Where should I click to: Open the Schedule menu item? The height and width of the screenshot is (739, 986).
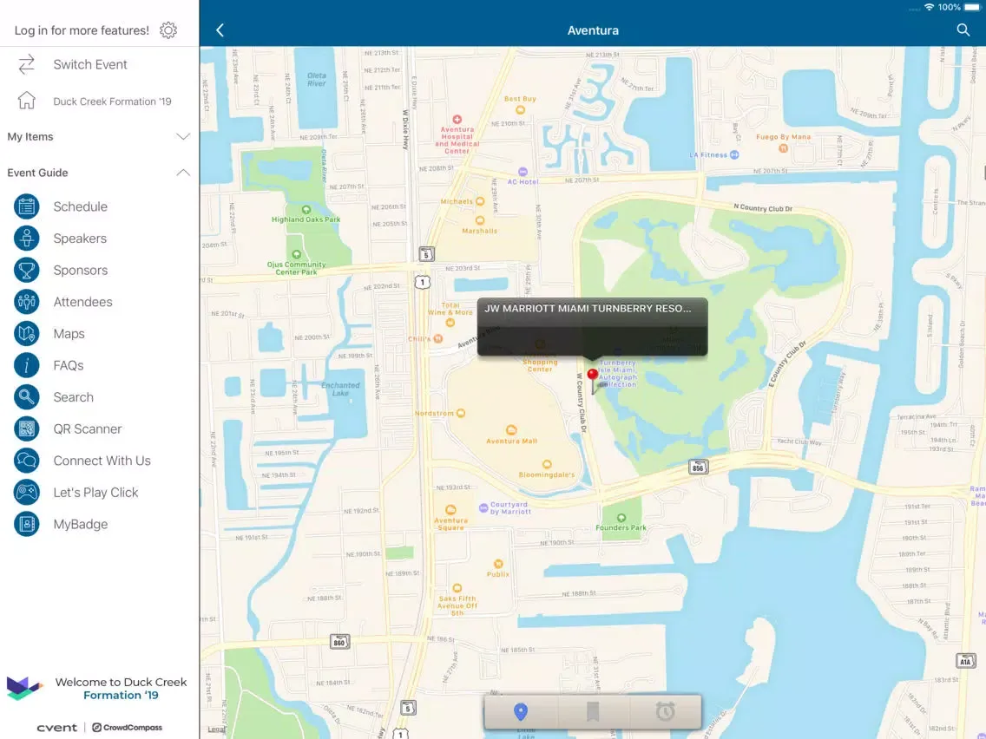[x=81, y=206]
